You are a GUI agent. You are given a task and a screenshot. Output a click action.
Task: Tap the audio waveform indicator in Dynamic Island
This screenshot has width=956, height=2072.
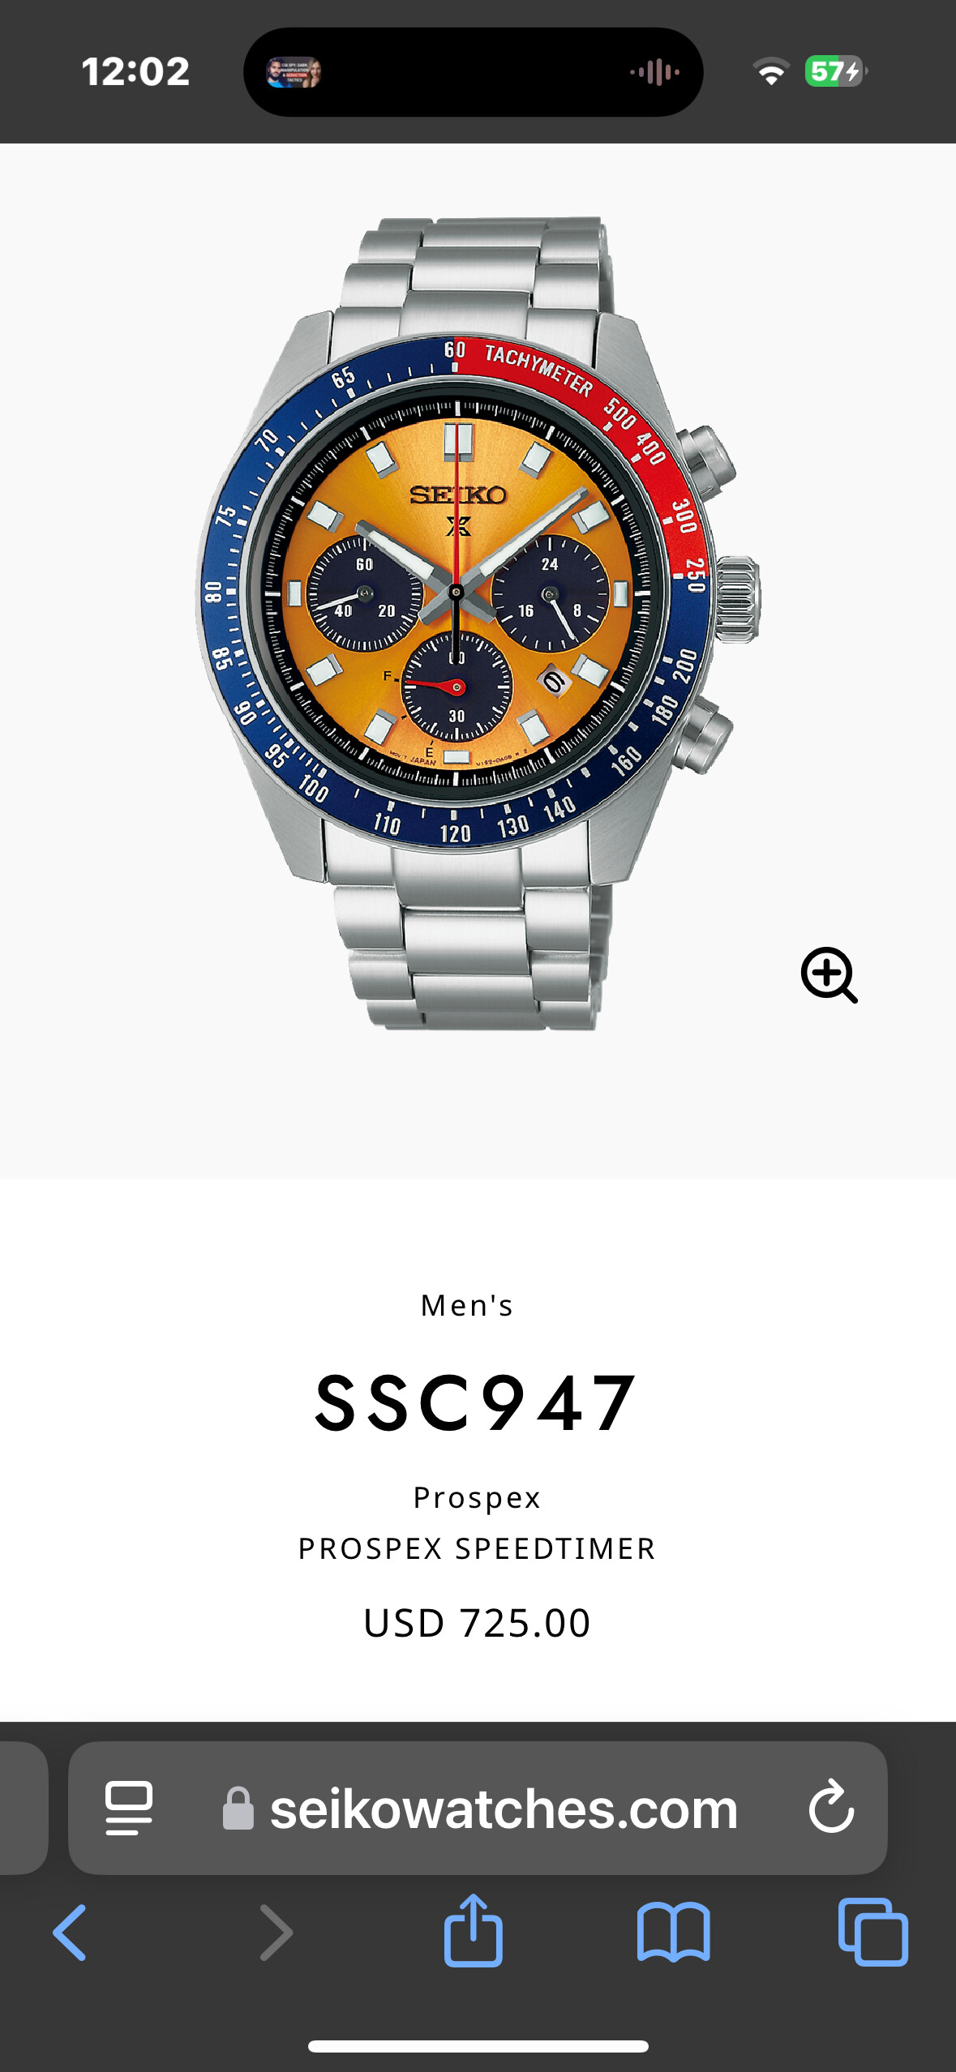coord(655,72)
